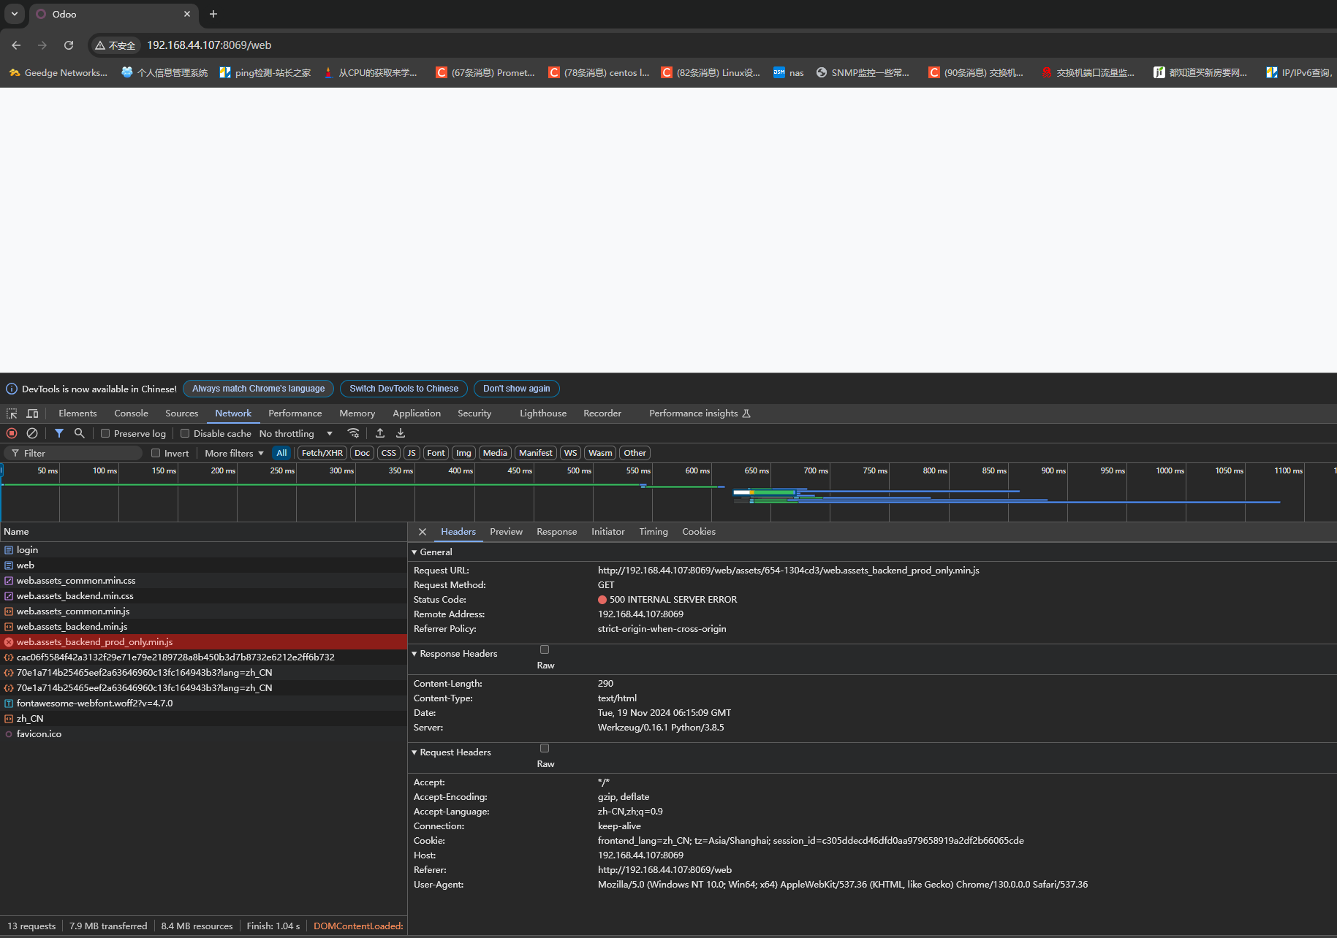
Task: Click the stop recording network log icon
Action: click(x=12, y=433)
